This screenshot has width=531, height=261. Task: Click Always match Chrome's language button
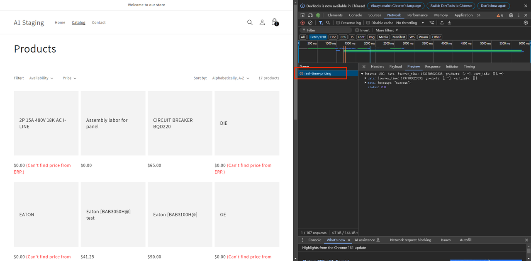[x=396, y=6]
